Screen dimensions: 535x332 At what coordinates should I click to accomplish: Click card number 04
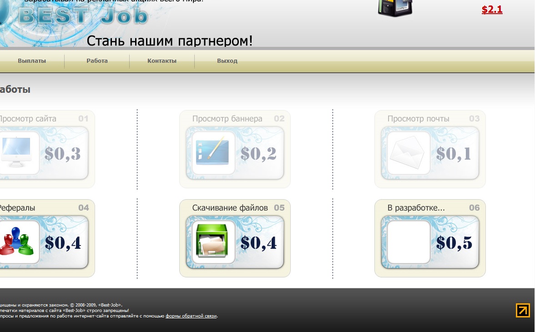[x=84, y=208]
